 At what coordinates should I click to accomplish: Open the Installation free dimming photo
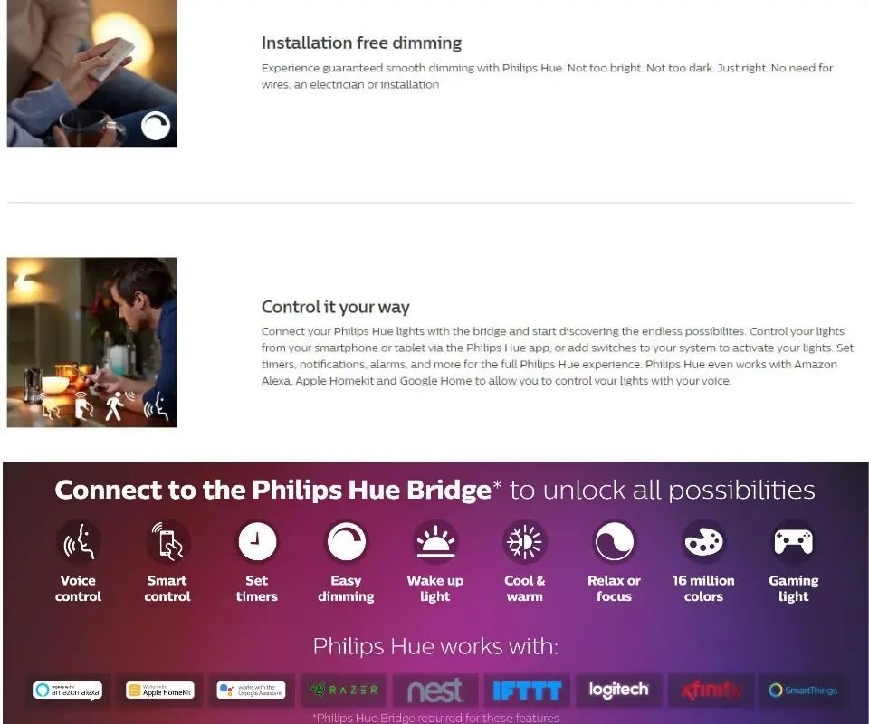tap(92, 72)
